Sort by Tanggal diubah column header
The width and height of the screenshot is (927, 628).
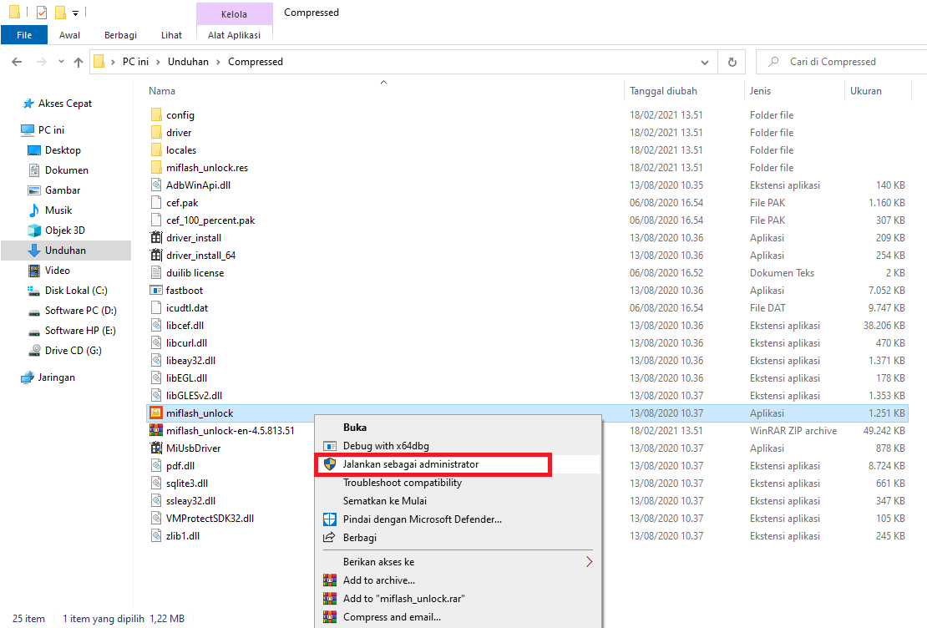(x=663, y=91)
